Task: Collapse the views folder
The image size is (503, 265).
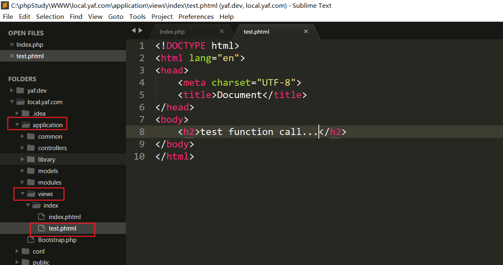Action: [x=23, y=194]
